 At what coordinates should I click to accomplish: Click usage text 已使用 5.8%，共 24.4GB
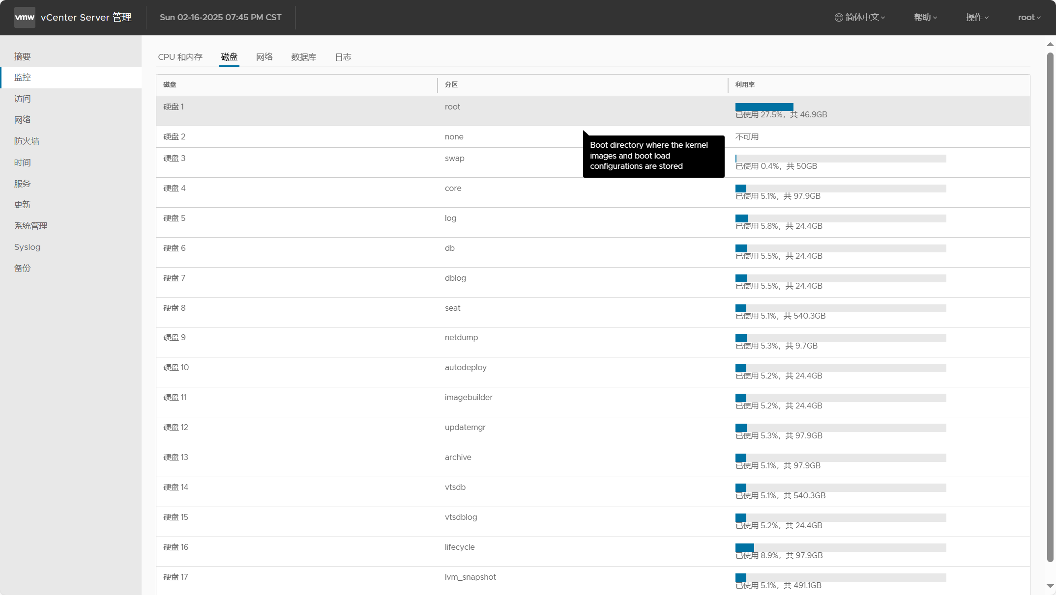[779, 226]
